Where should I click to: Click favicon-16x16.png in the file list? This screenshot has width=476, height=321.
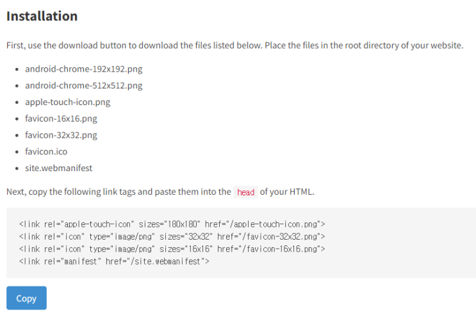61,119
